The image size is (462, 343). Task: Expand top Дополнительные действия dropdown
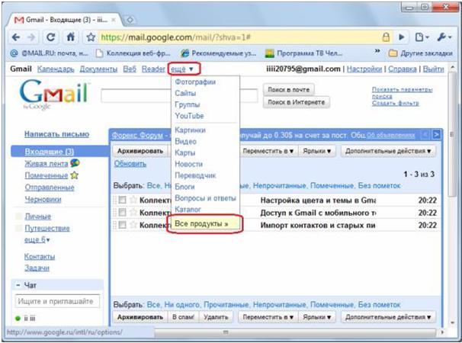click(x=388, y=151)
